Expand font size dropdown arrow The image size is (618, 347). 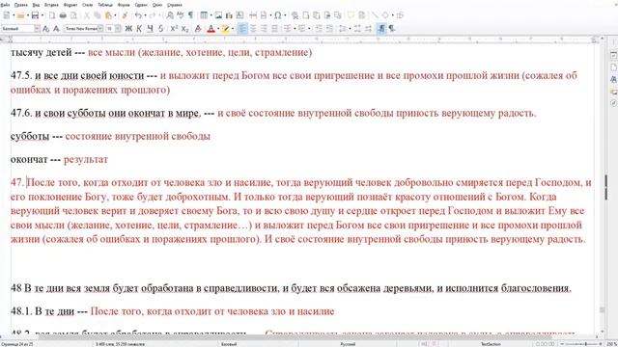(x=118, y=29)
